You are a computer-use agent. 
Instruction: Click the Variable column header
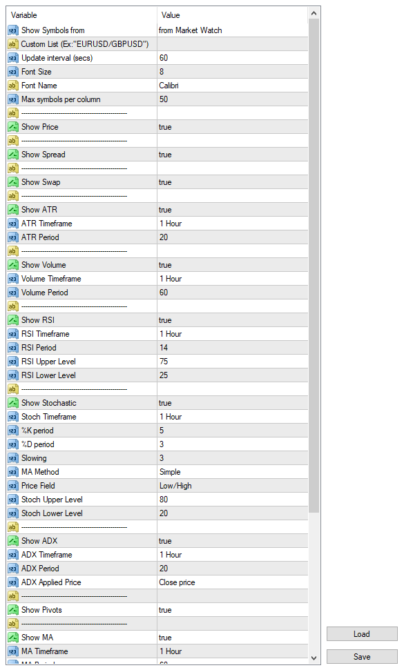click(x=81, y=15)
